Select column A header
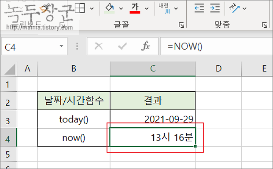This screenshot has width=273, height=169. pos(27,69)
